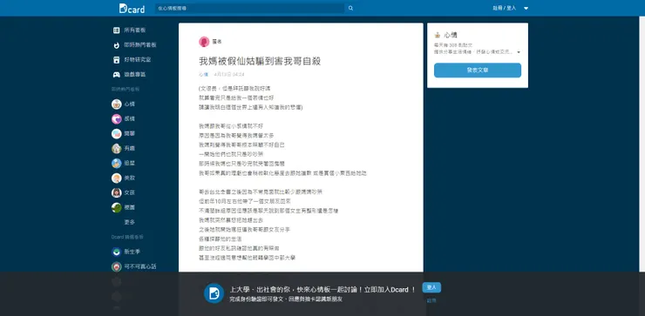The image size is (645, 316).
Task: Click the 遊戲專區 sidebar label
Action: pos(135,74)
